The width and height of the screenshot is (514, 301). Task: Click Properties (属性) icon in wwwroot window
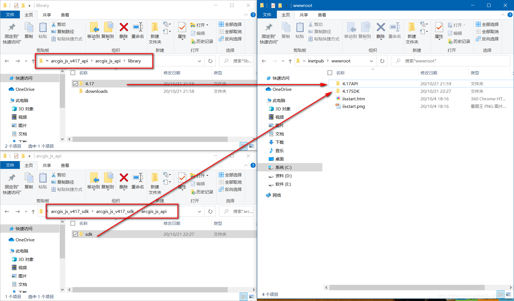click(439, 28)
